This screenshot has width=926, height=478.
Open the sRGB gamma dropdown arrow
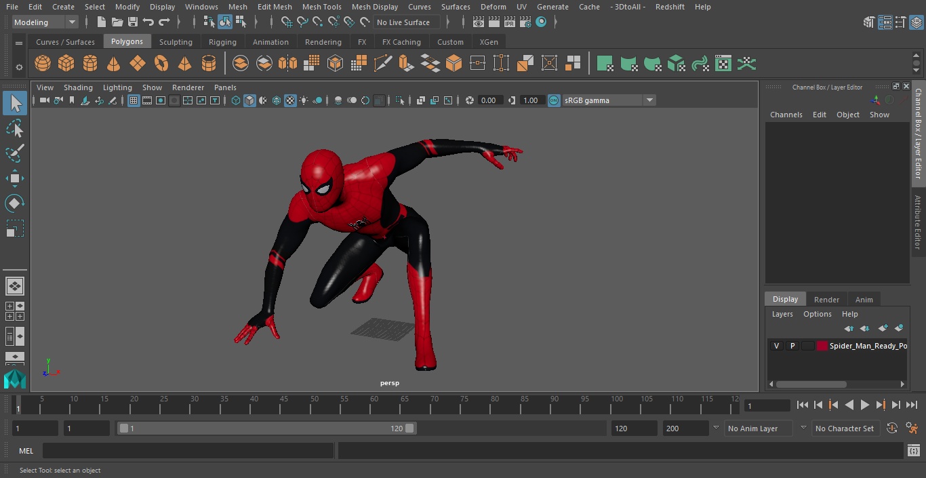point(649,100)
